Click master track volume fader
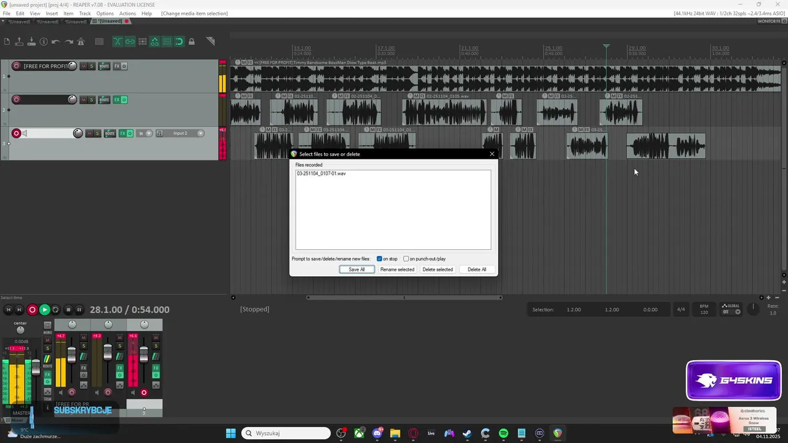The height and width of the screenshot is (443, 788). pos(36,367)
